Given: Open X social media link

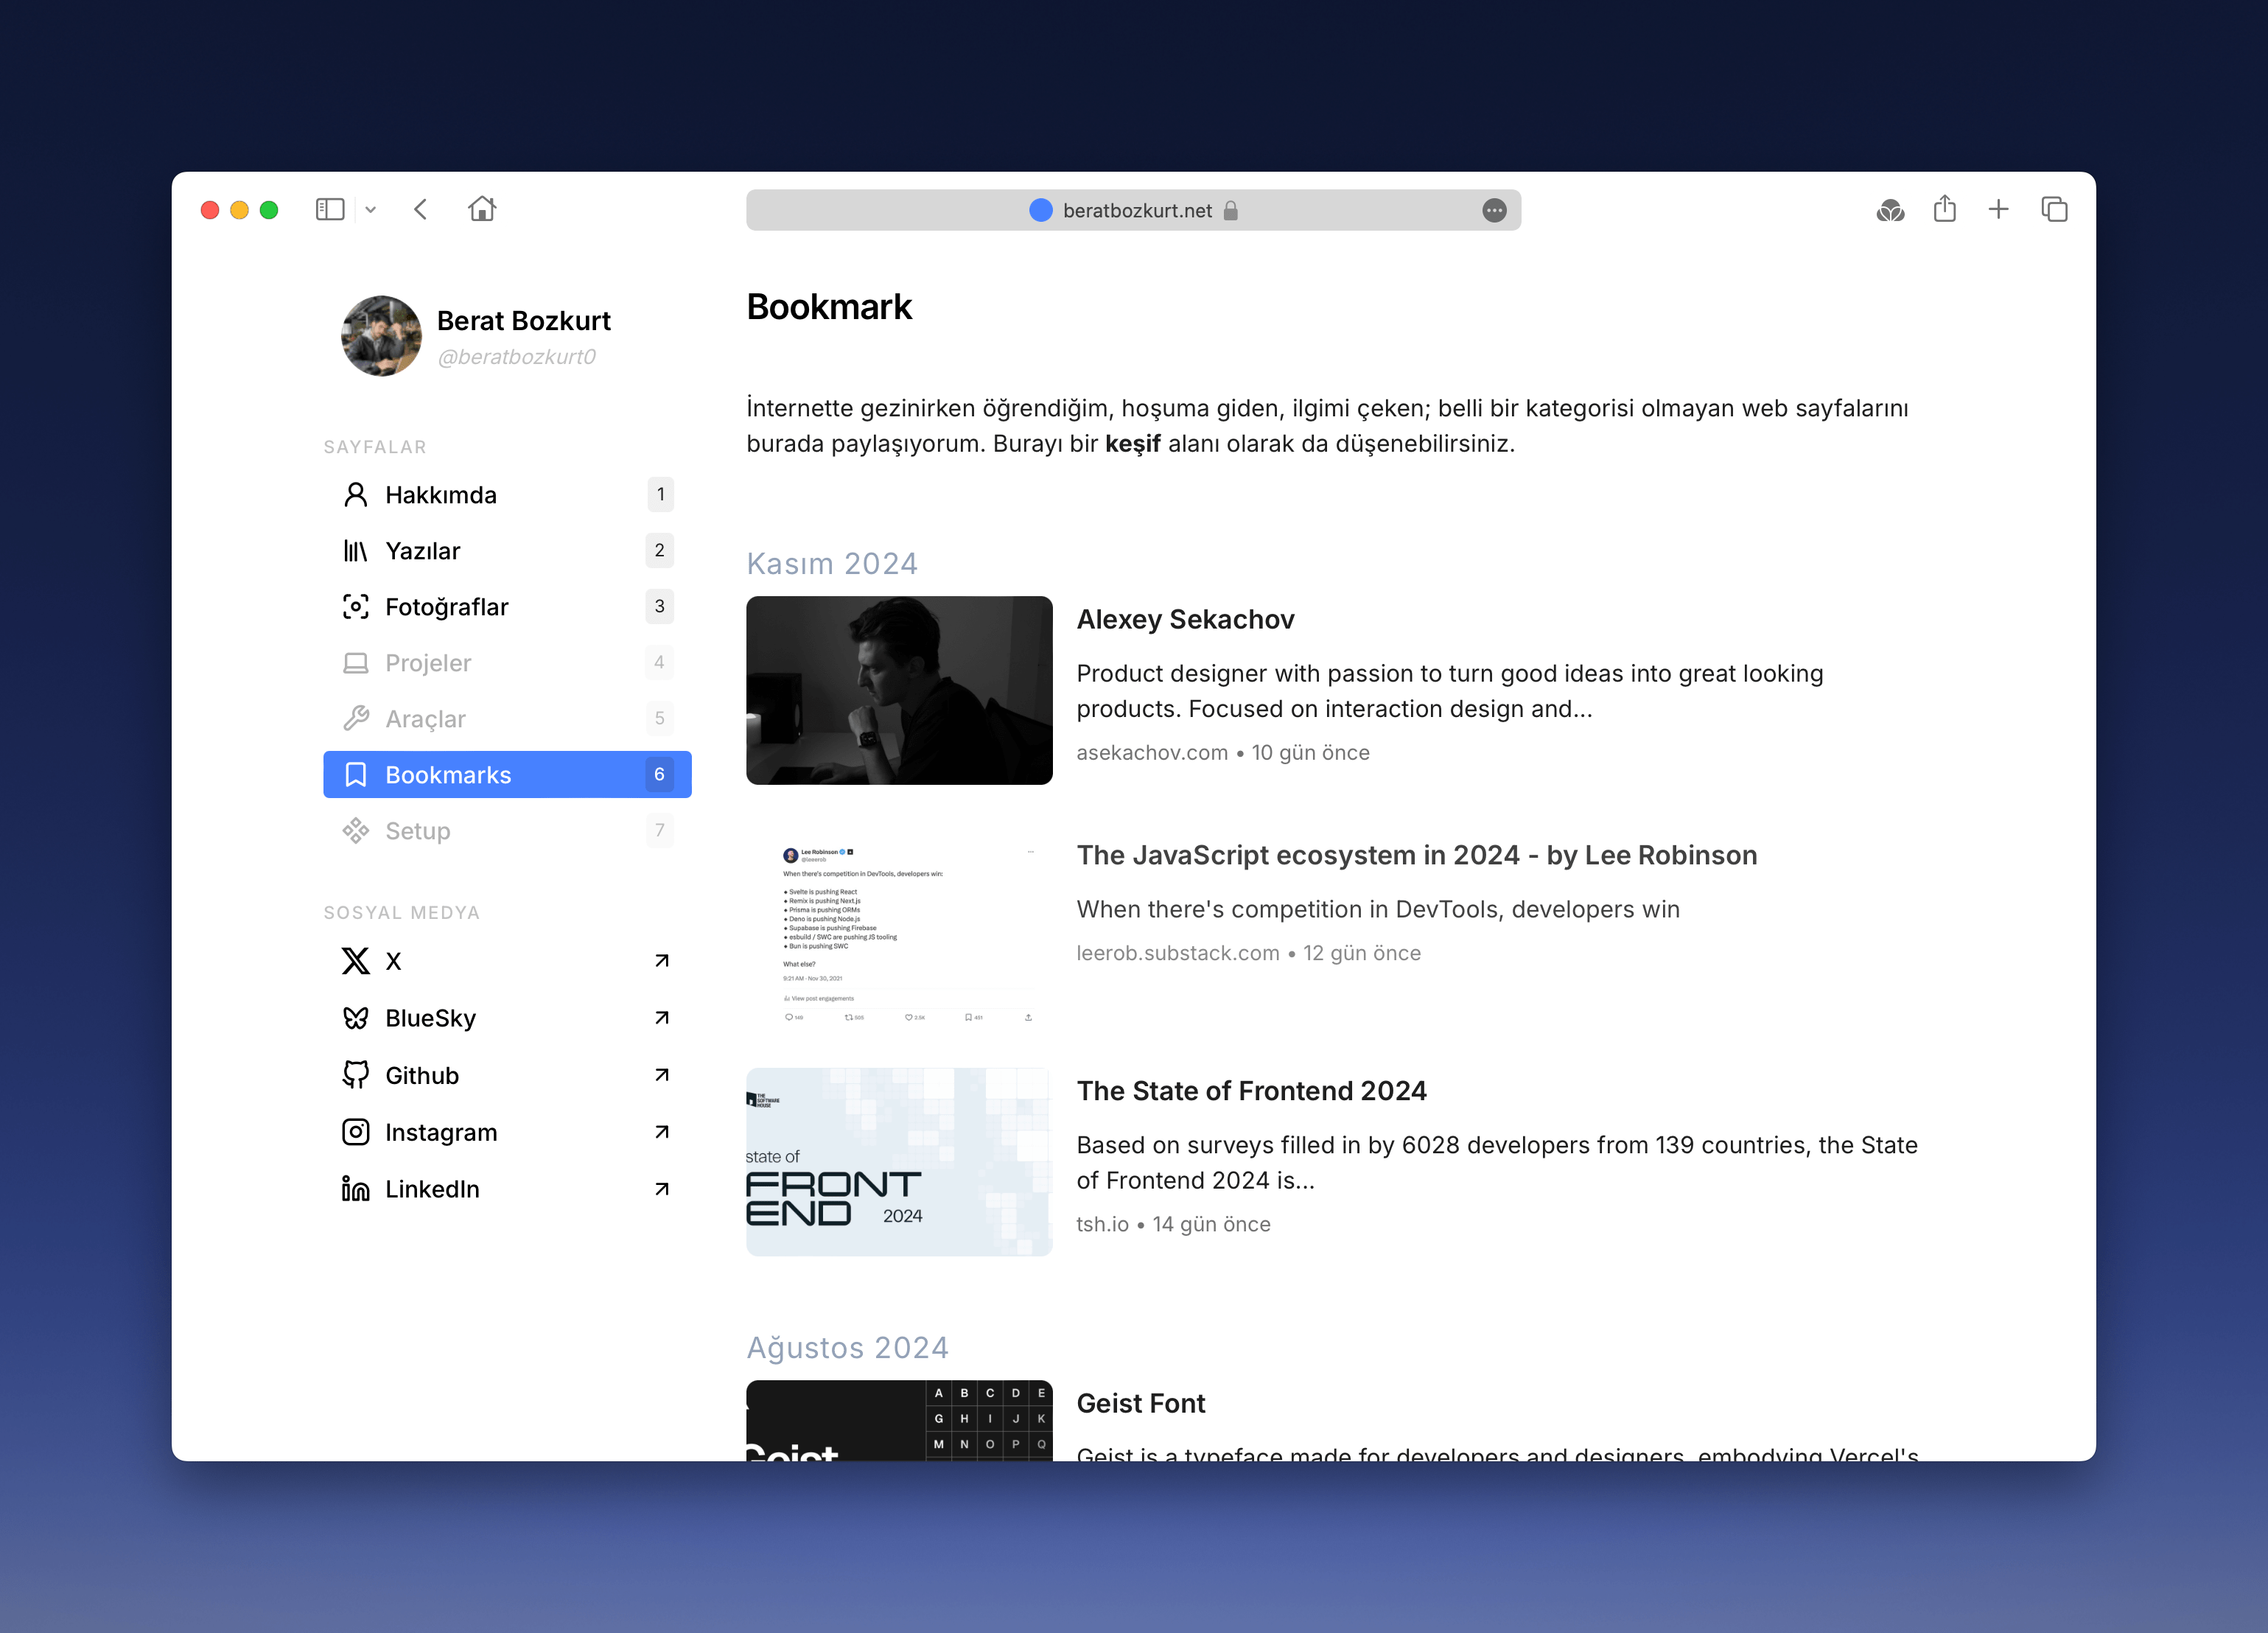Looking at the screenshot, I should coord(393,961).
